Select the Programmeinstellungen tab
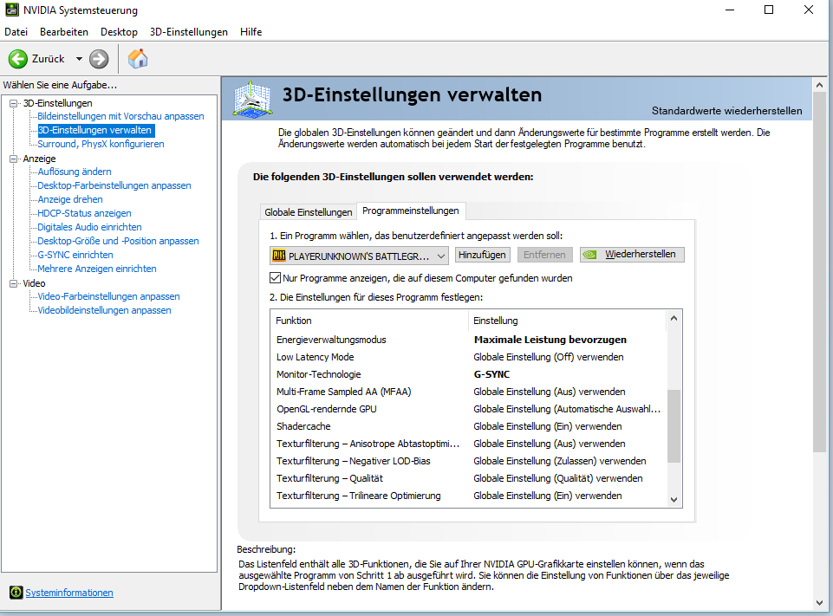Viewport: 833px width, 616px height. [x=411, y=211]
